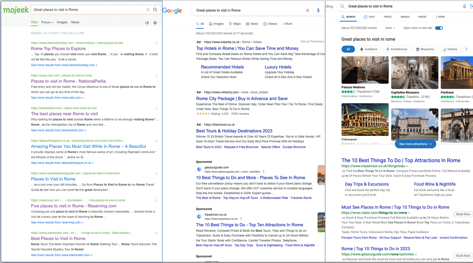Open Bing Date filter dropdown
The image size is (473, 263).
point(390,28)
